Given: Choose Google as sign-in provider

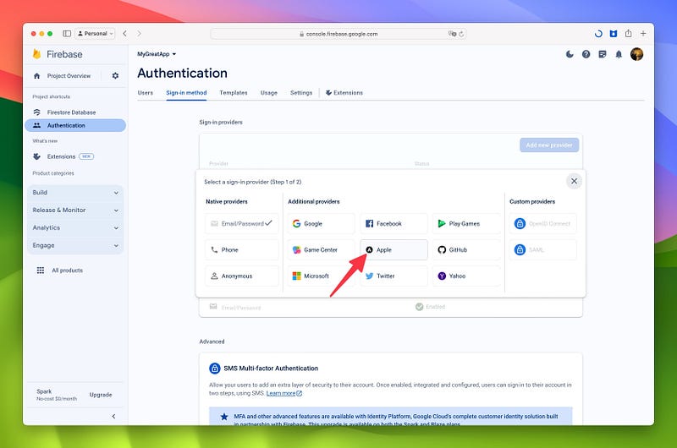Looking at the screenshot, I should point(322,224).
